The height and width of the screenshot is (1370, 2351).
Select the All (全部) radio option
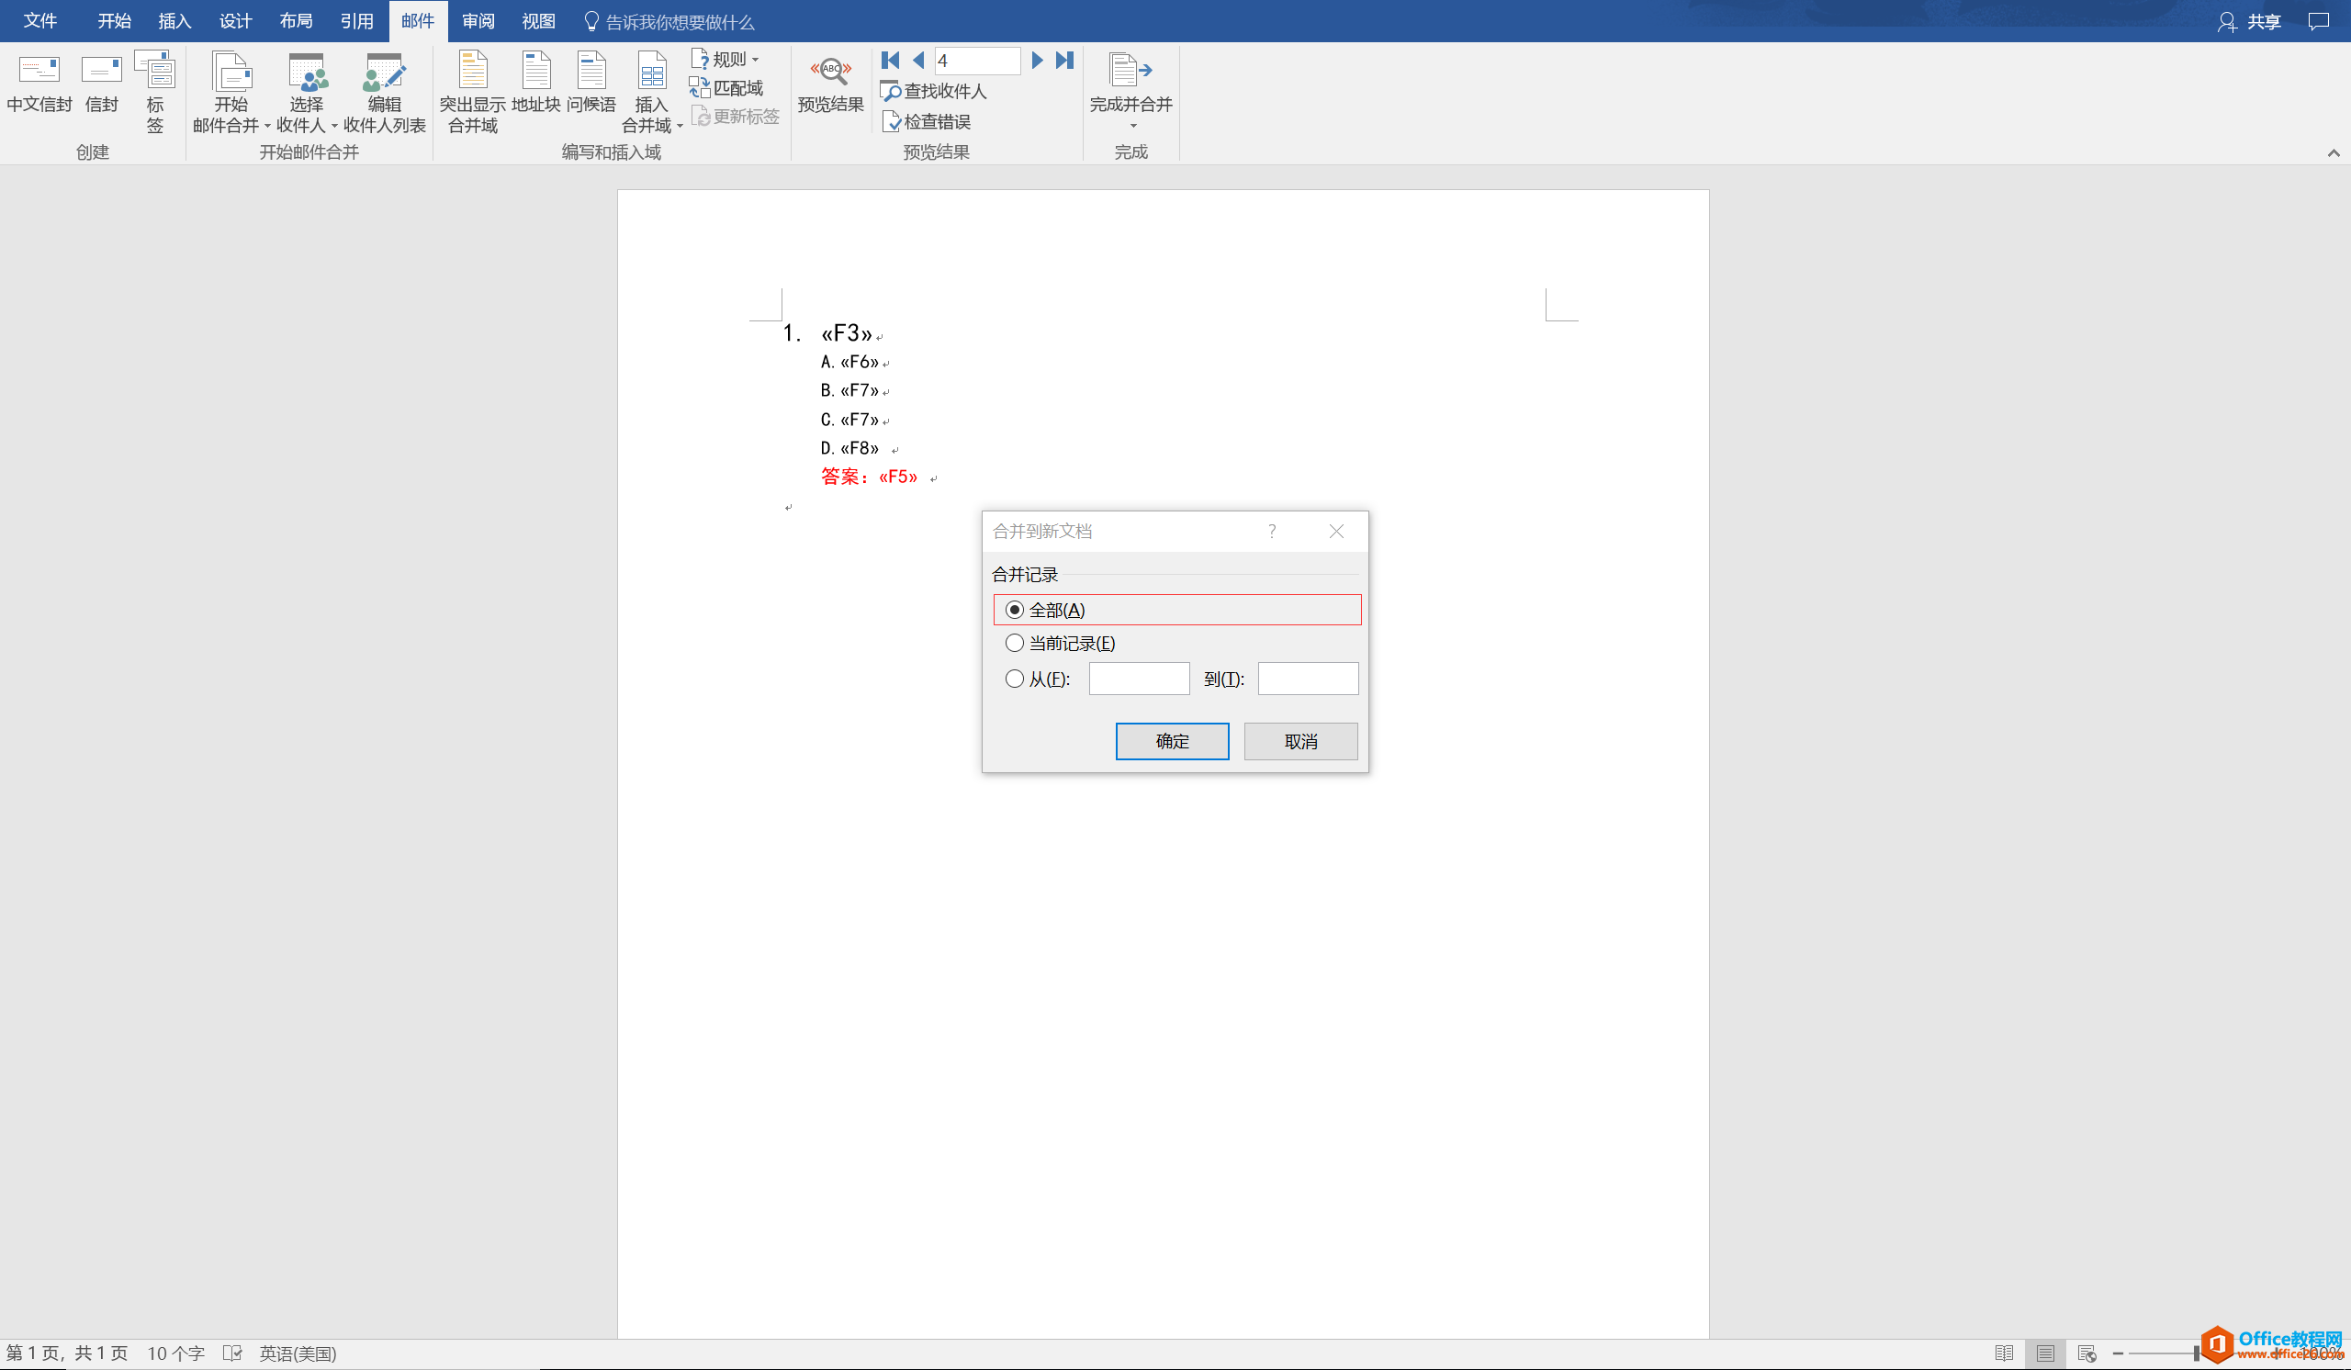(1014, 610)
